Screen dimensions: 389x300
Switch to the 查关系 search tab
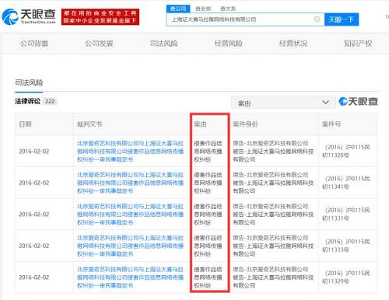click(x=228, y=9)
